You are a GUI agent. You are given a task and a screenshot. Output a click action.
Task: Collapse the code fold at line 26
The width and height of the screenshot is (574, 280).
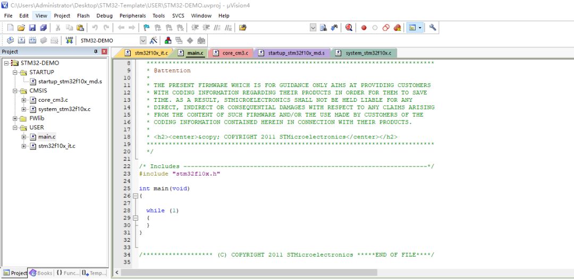click(136, 196)
